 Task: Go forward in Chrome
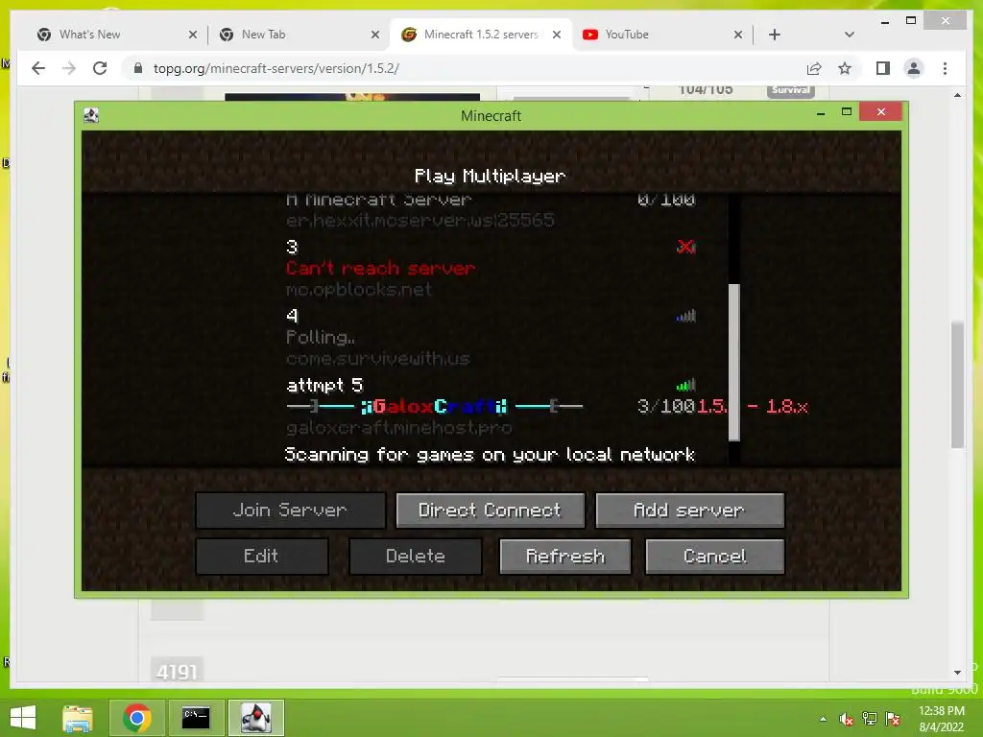click(x=69, y=68)
